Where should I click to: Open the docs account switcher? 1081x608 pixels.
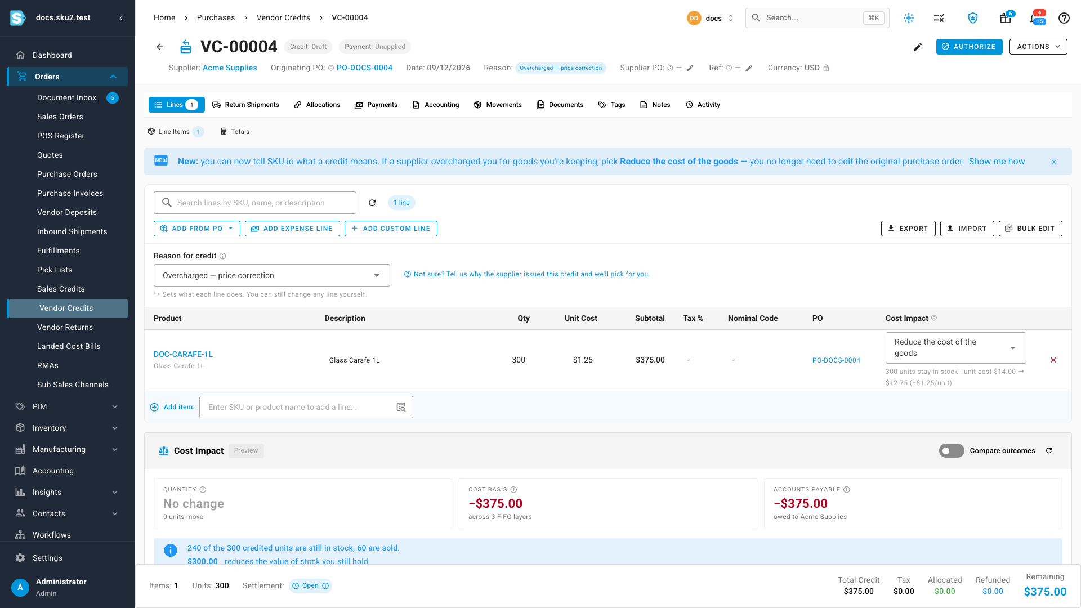point(711,18)
